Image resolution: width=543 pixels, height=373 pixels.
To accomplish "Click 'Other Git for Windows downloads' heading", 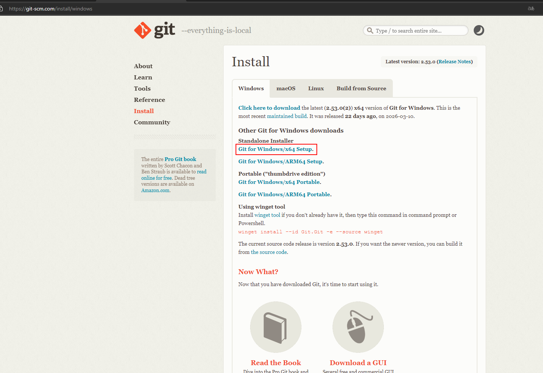I will point(291,130).
